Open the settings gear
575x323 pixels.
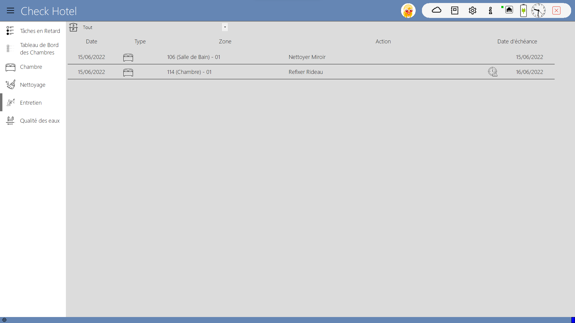click(473, 10)
